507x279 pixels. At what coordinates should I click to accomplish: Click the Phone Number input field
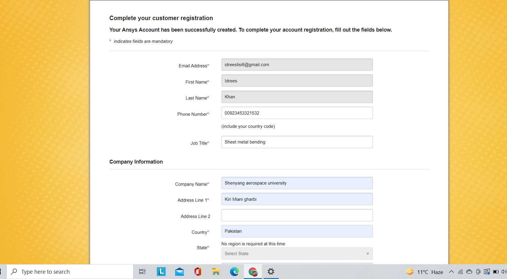pyautogui.click(x=297, y=113)
